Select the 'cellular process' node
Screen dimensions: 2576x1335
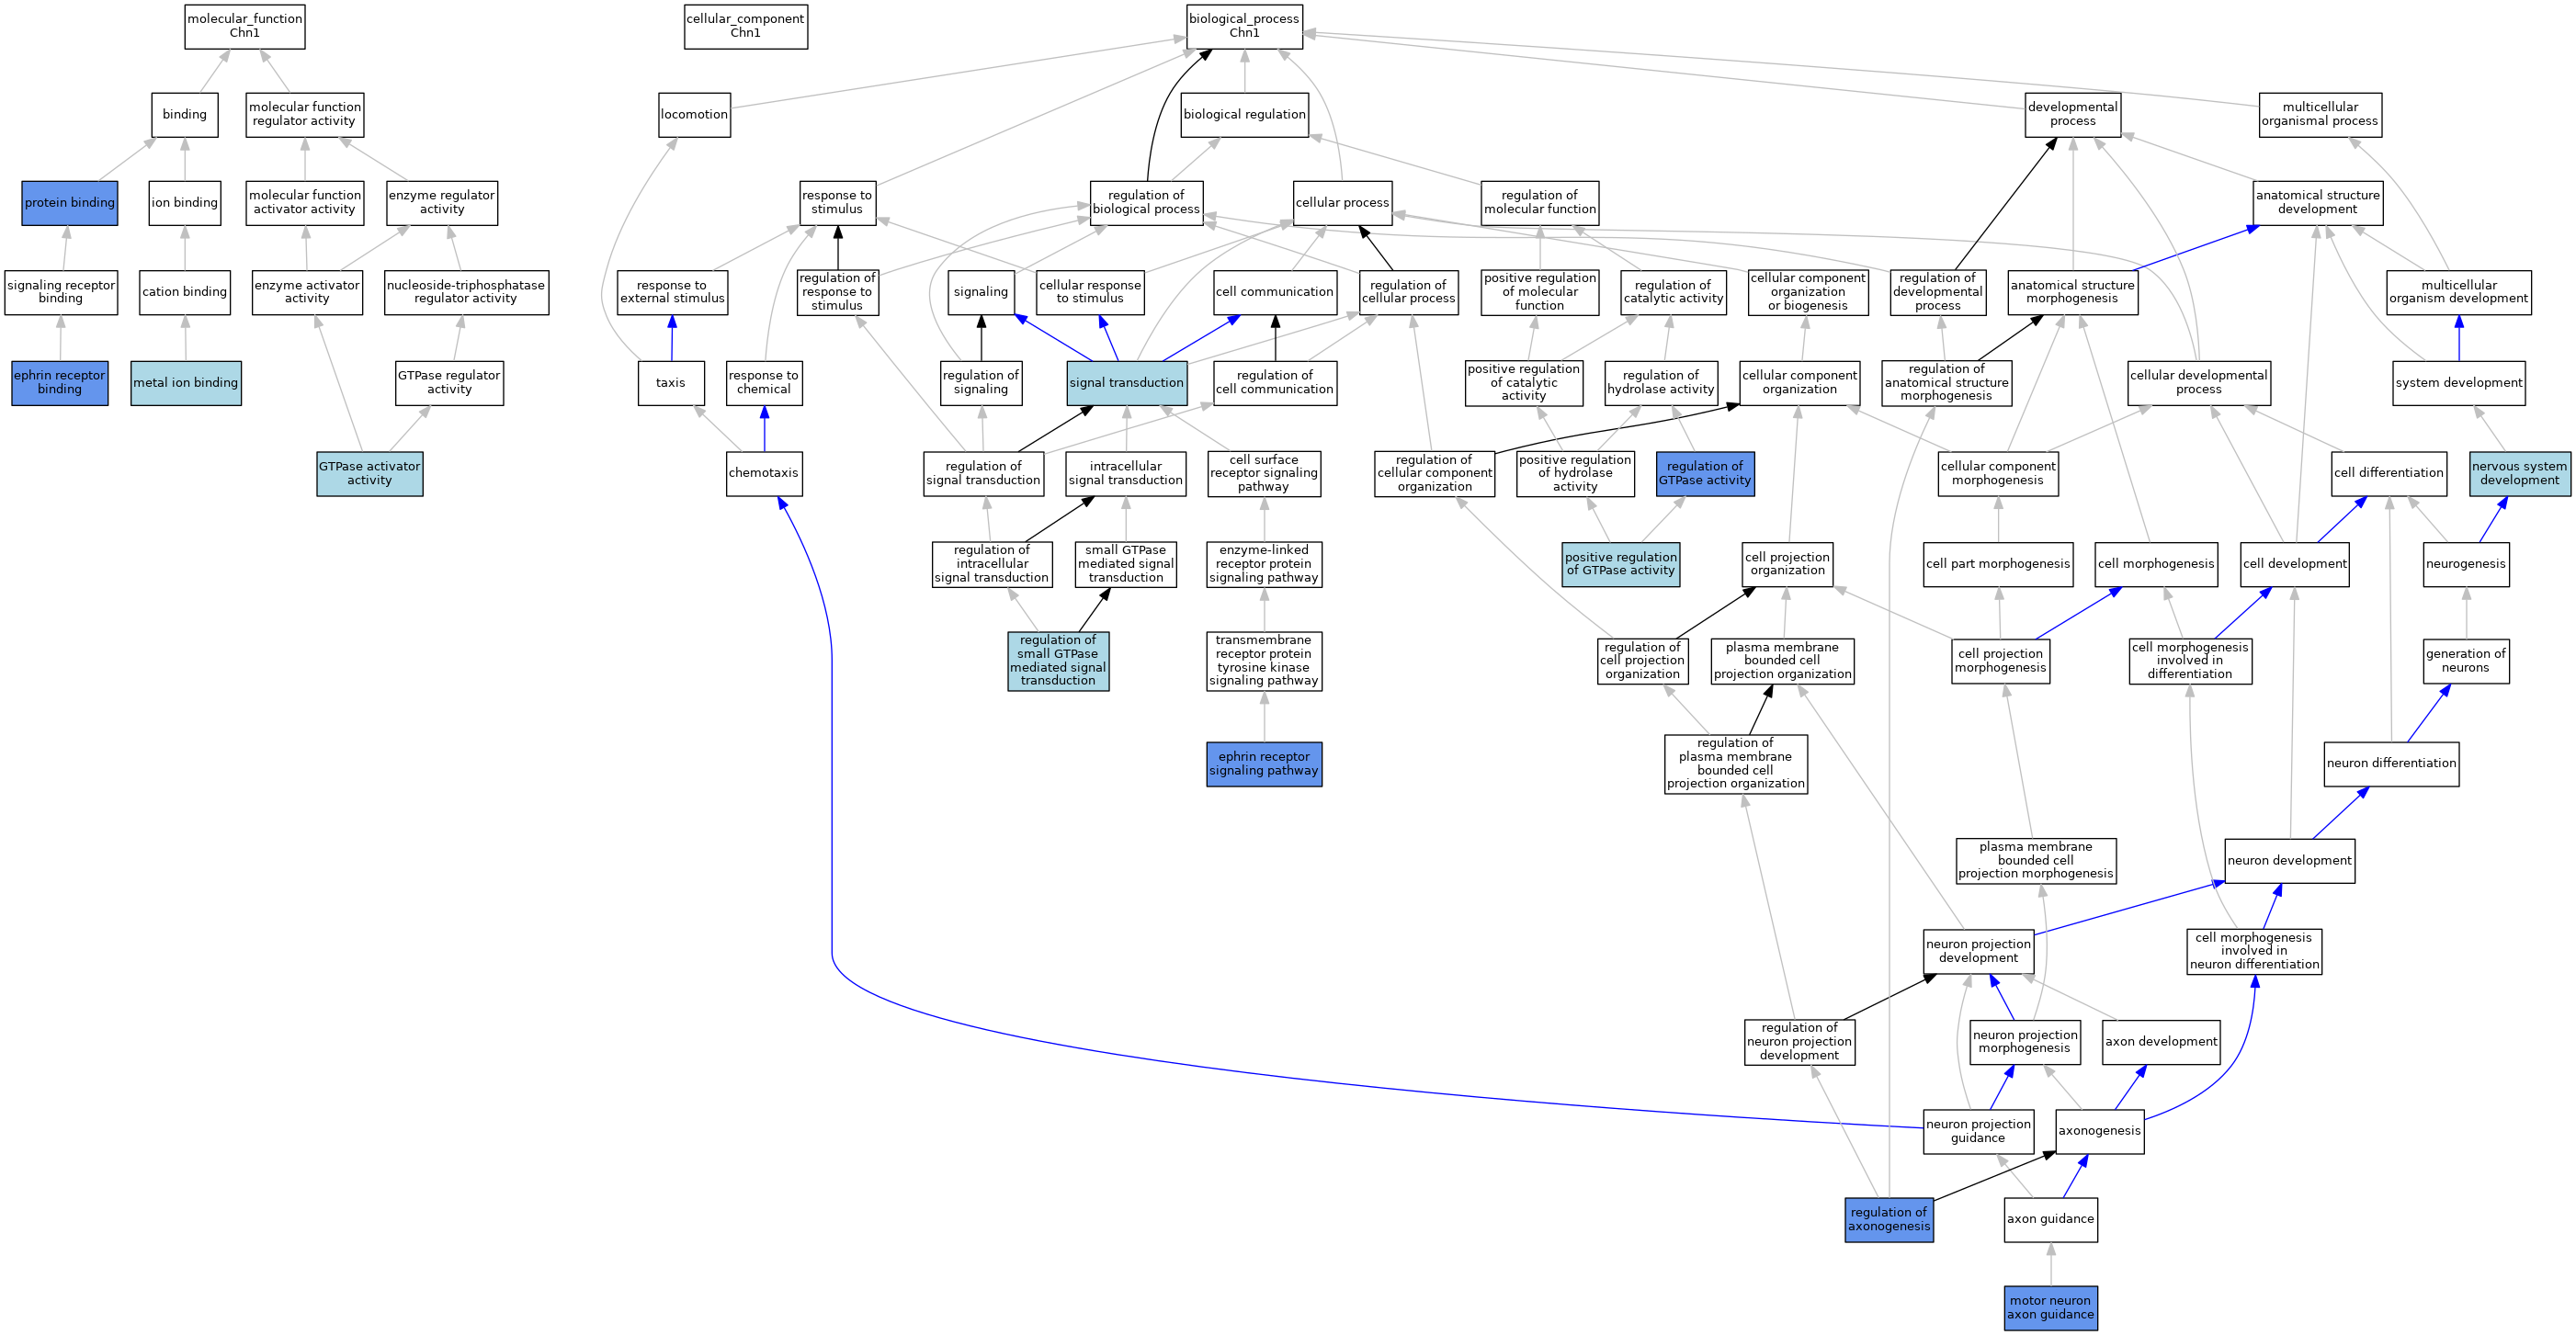pos(1342,203)
